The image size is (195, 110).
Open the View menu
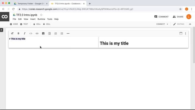[x=26, y=19]
